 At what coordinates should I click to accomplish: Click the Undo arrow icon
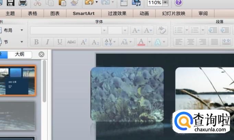pos(89,3)
